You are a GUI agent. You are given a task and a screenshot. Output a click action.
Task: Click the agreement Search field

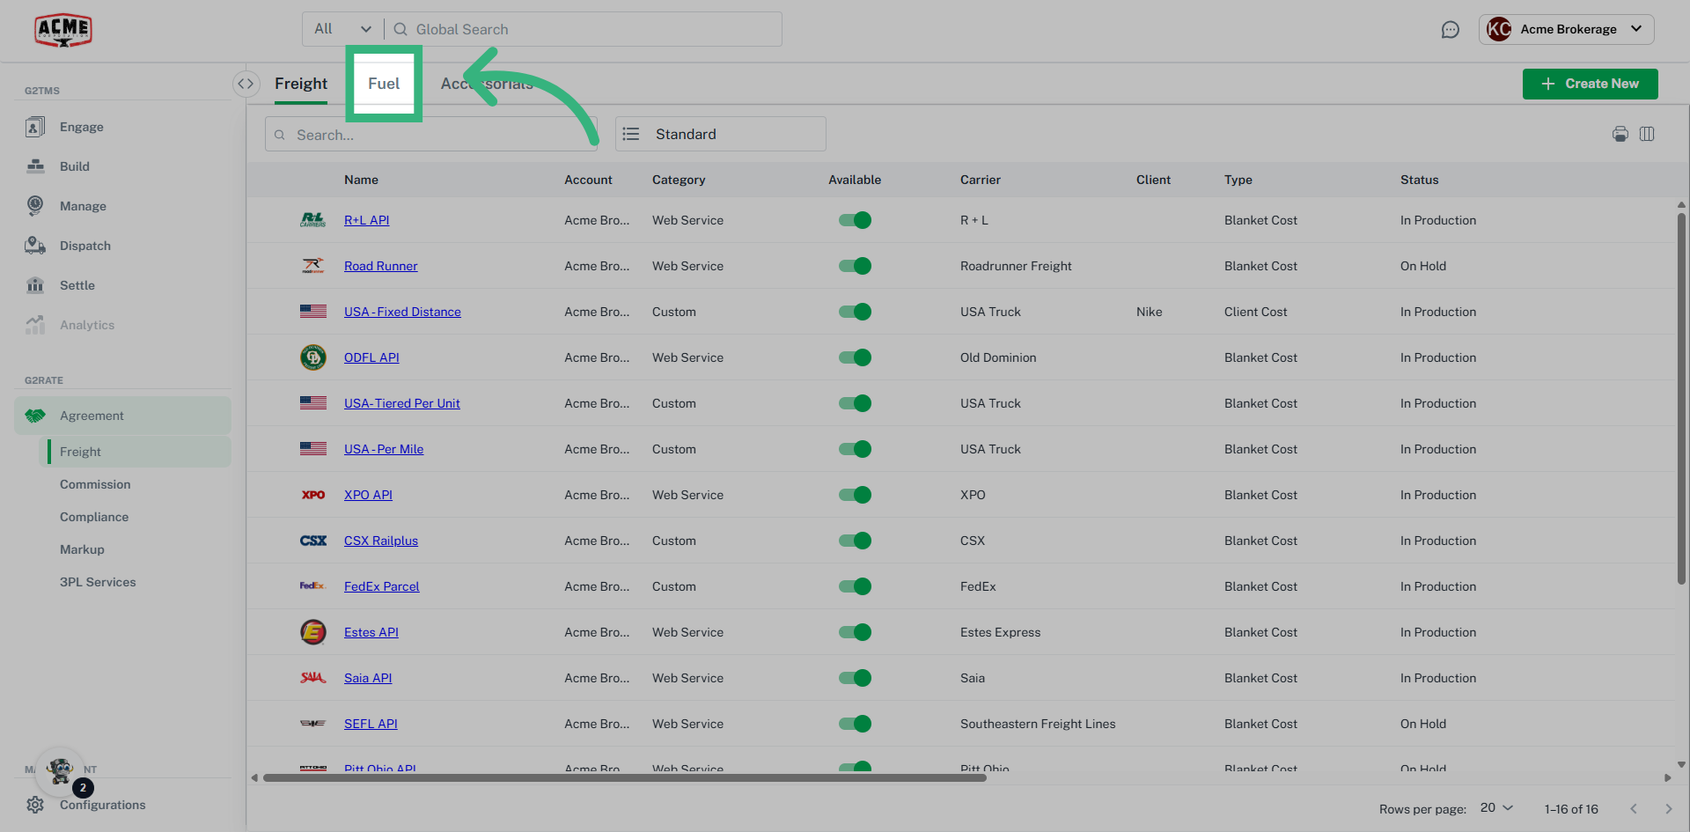pos(431,135)
